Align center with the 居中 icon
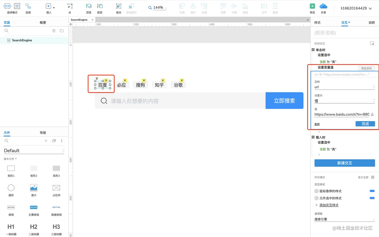This screenshot has width=379, height=237. [193, 6]
